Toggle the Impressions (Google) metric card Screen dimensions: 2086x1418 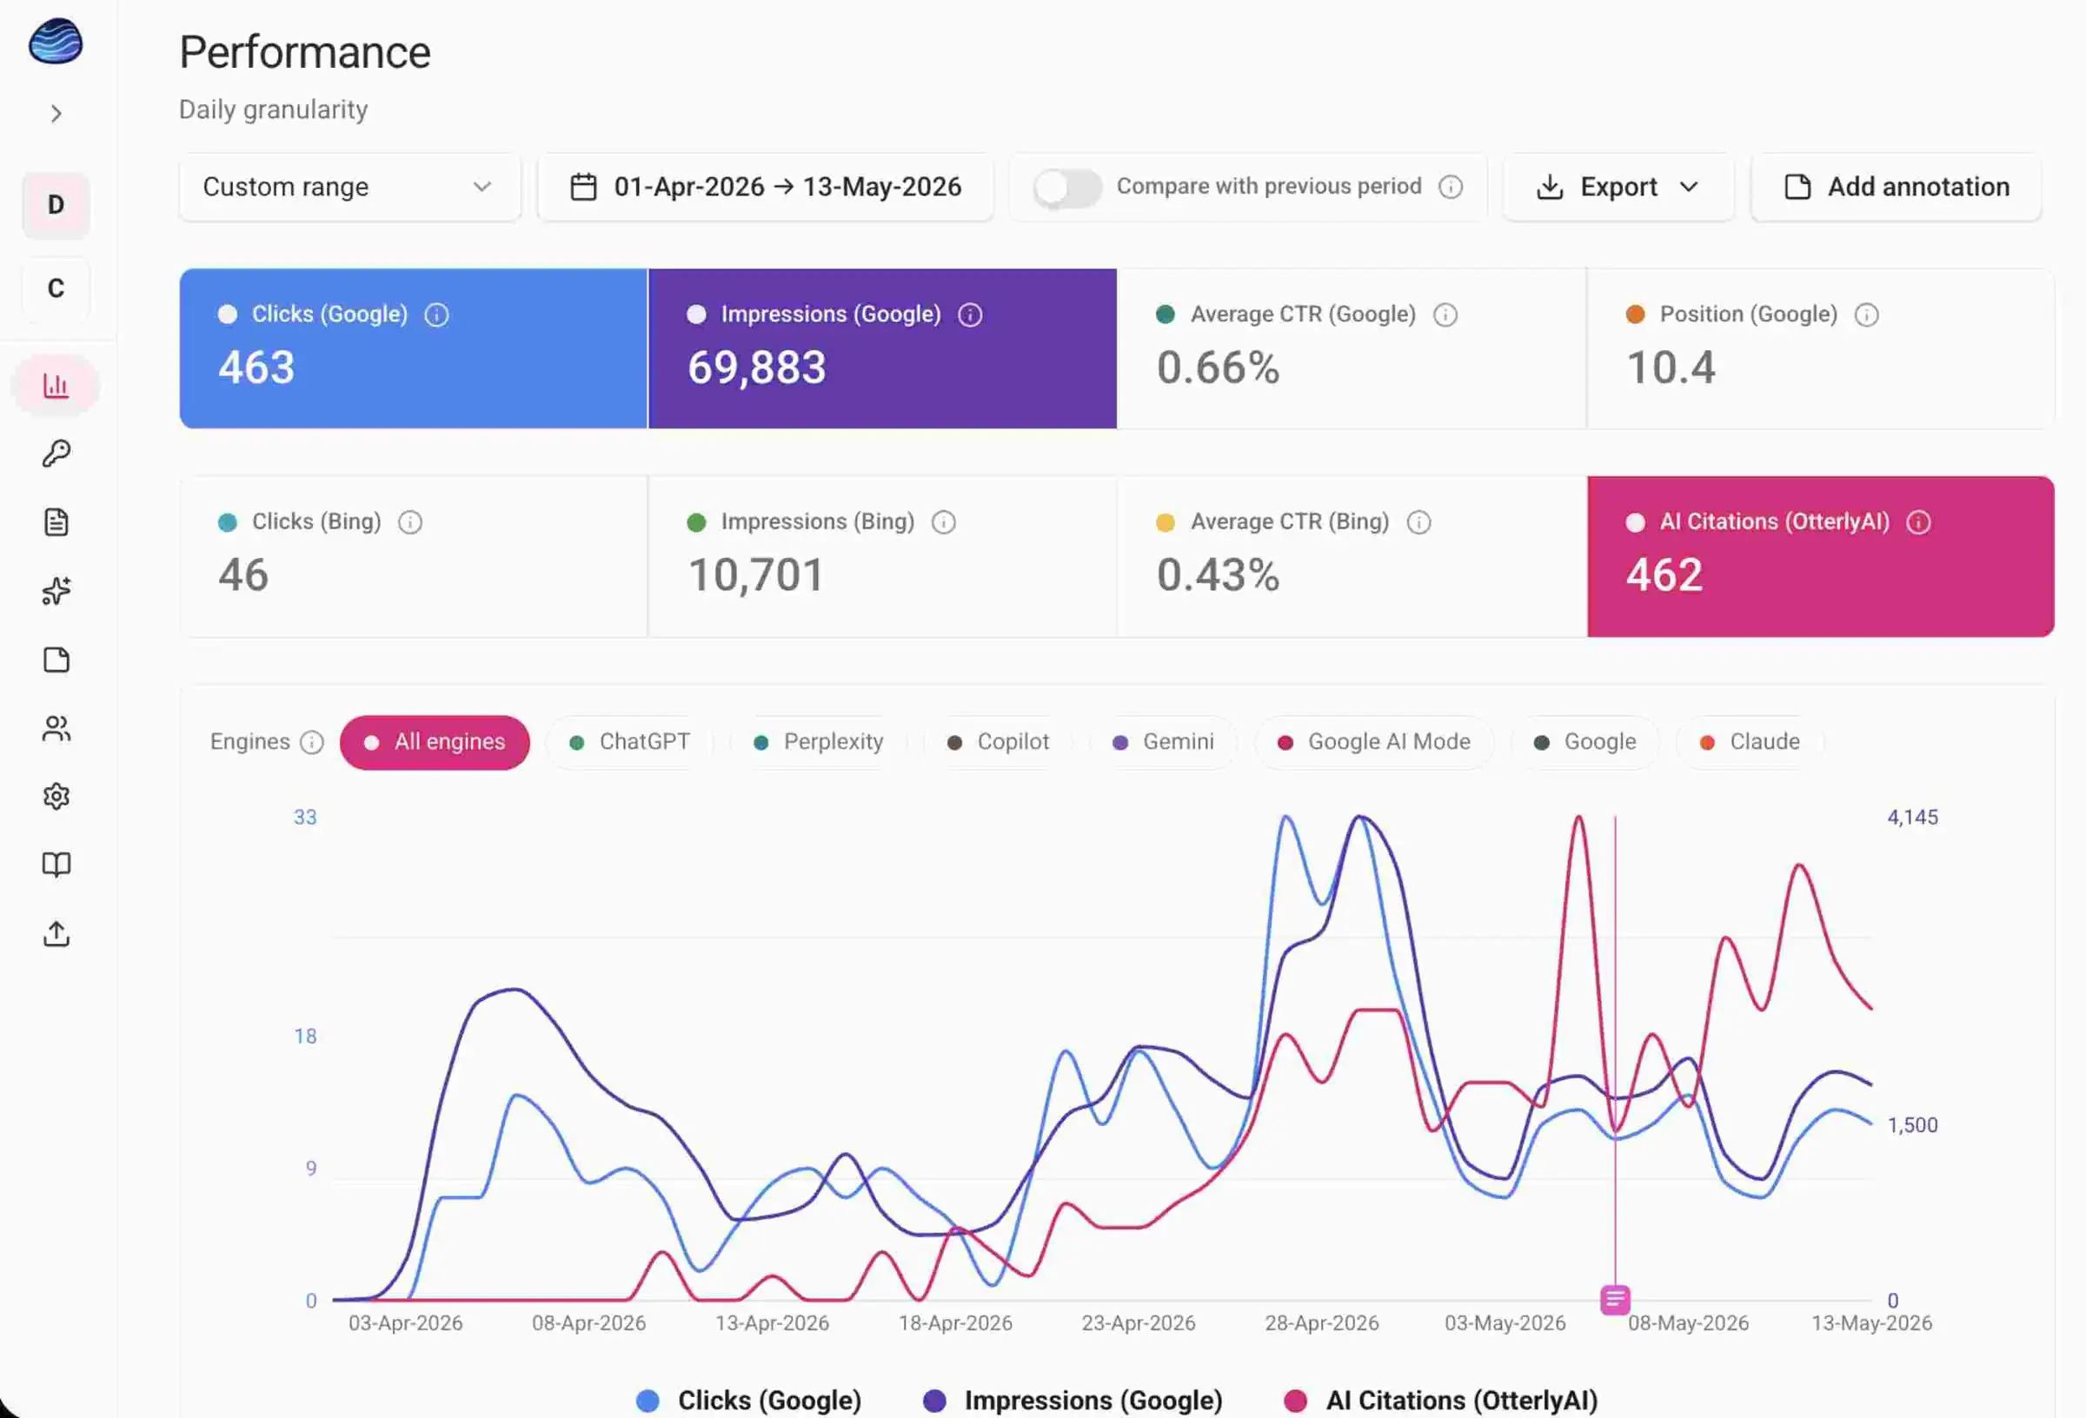point(882,348)
